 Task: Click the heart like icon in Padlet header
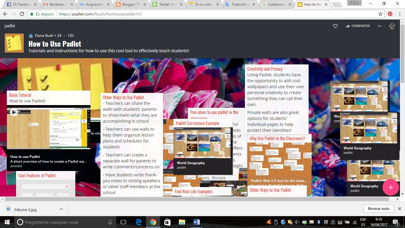[x=335, y=26]
